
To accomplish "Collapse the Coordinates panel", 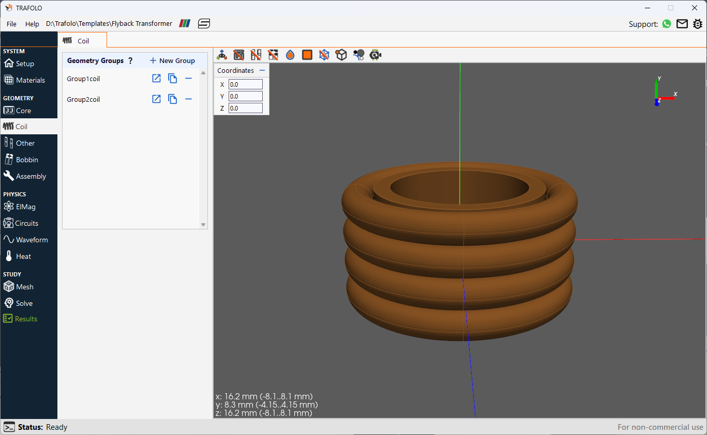I will [x=263, y=70].
